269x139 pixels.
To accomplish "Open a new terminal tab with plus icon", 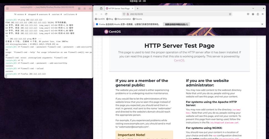I will (7, 9).
